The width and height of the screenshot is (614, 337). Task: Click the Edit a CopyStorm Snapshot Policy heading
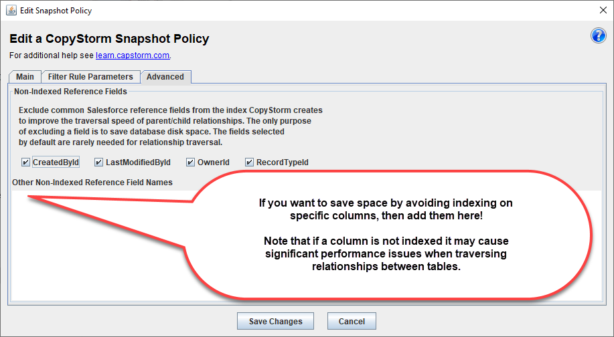[x=109, y=39]
